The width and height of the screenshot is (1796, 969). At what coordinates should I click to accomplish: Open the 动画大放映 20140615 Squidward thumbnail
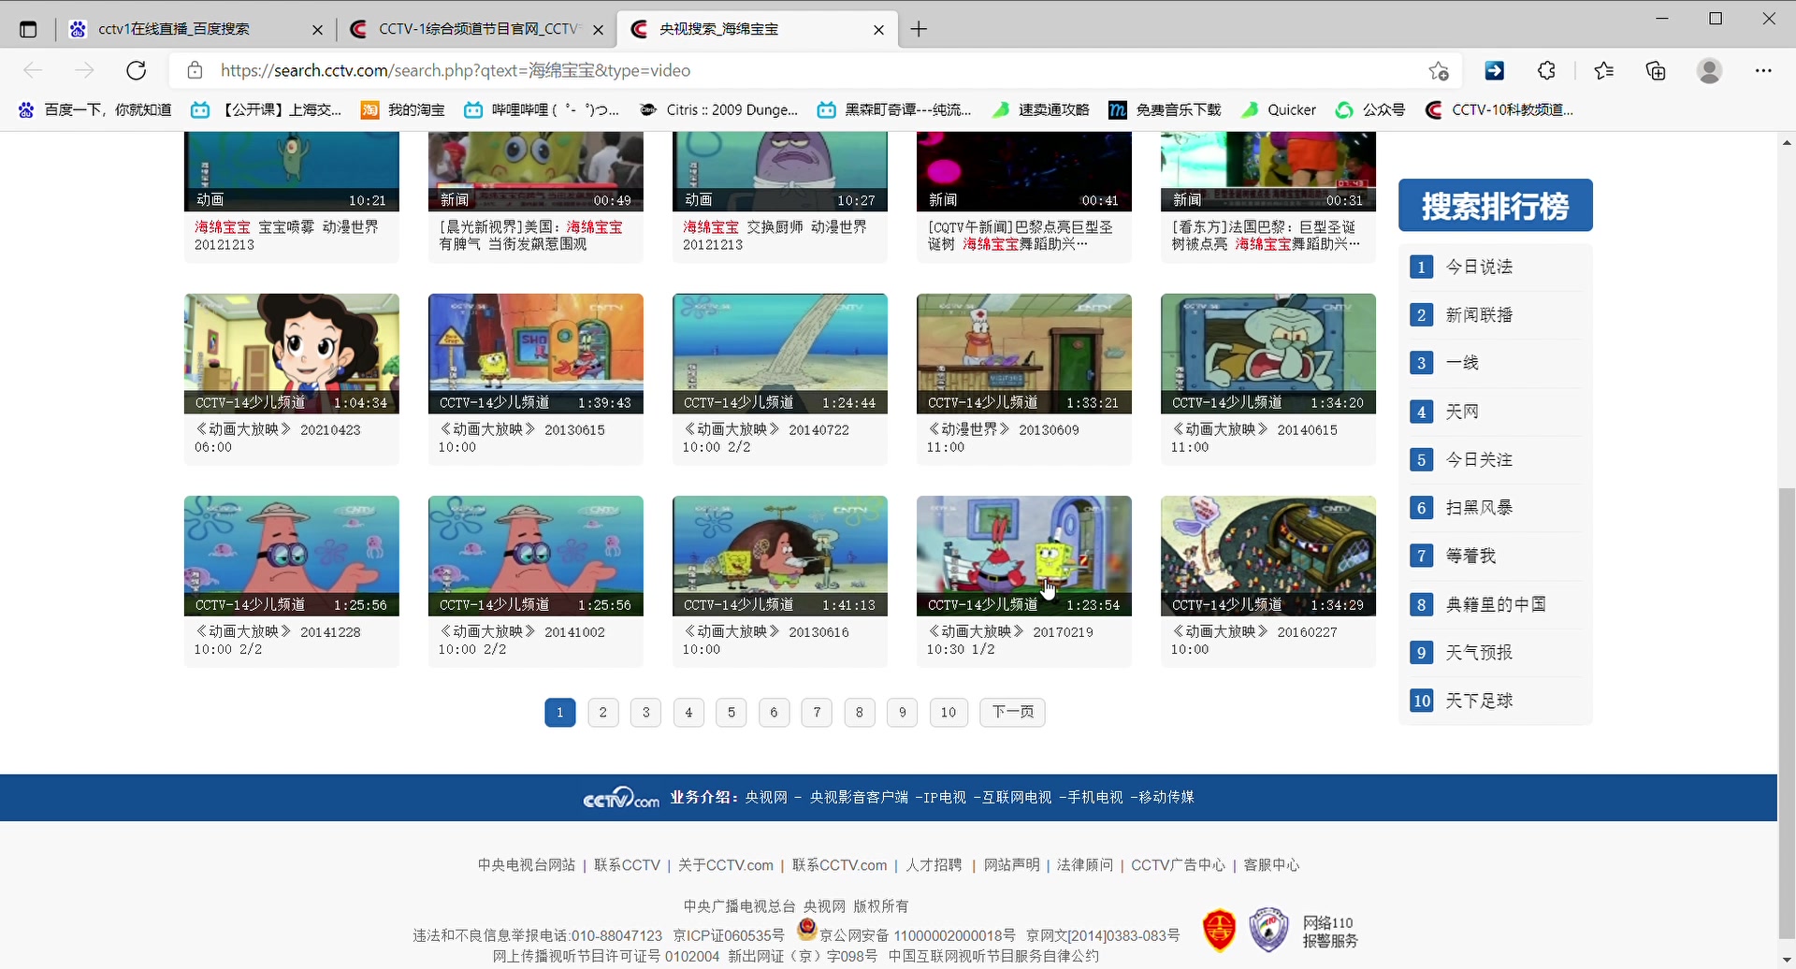[1268, 354]
